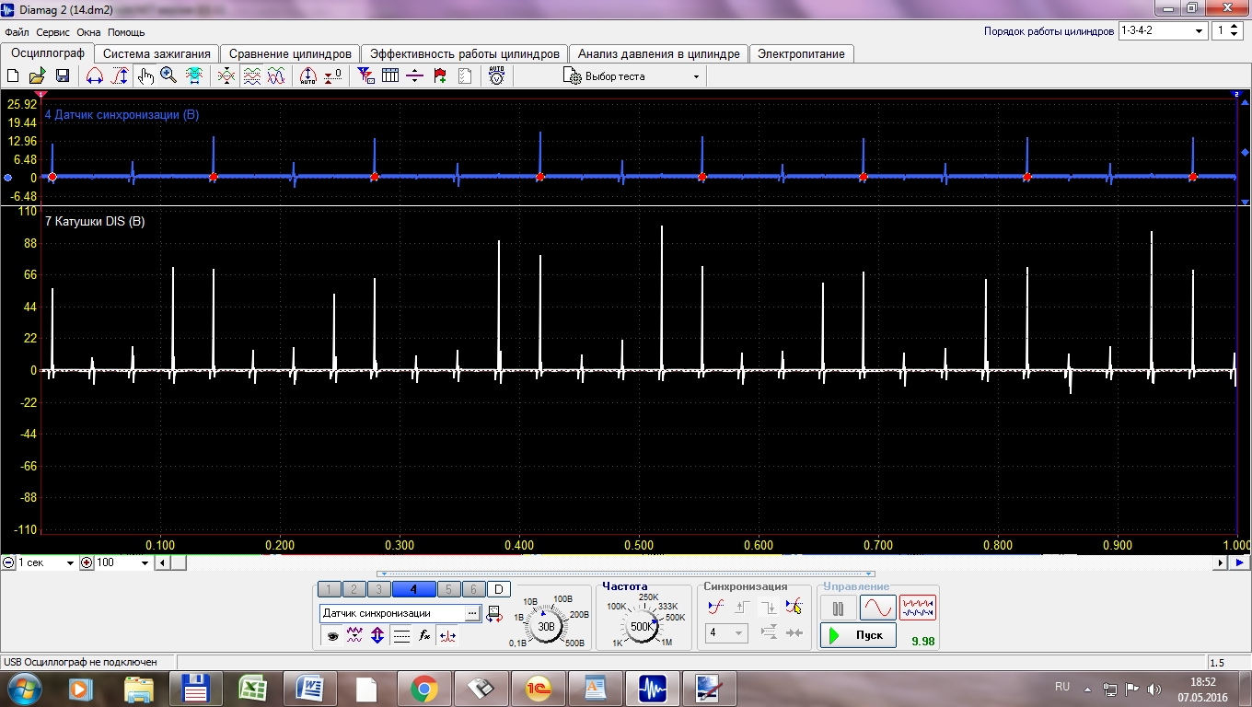Image resolution: width=1252 pixels, height=707 pixels.
Task: Switch to the Сравнение цилиндров tab
Action: pyautogui.click(x=291, y=53)
